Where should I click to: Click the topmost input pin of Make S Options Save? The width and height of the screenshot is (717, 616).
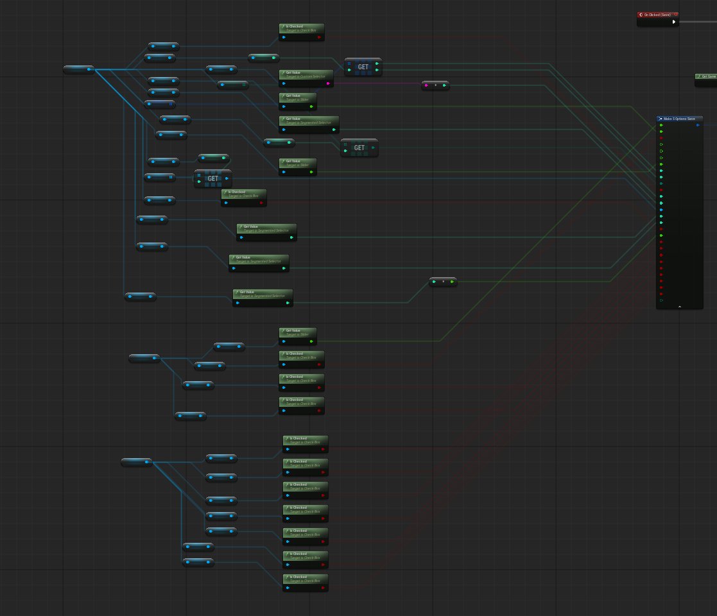pyautogui.click(x=661, y=125)
